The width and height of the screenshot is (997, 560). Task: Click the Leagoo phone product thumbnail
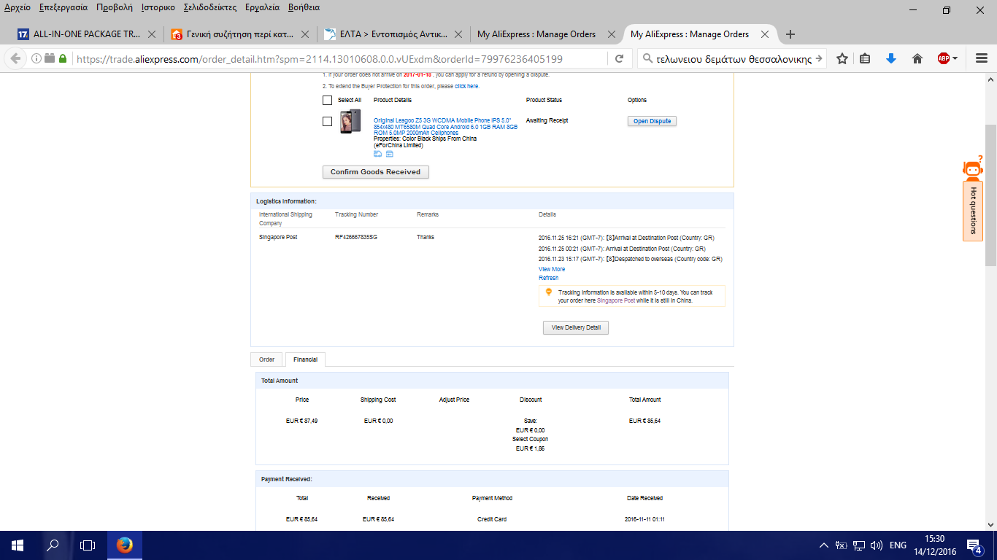(x=350, y=121)
